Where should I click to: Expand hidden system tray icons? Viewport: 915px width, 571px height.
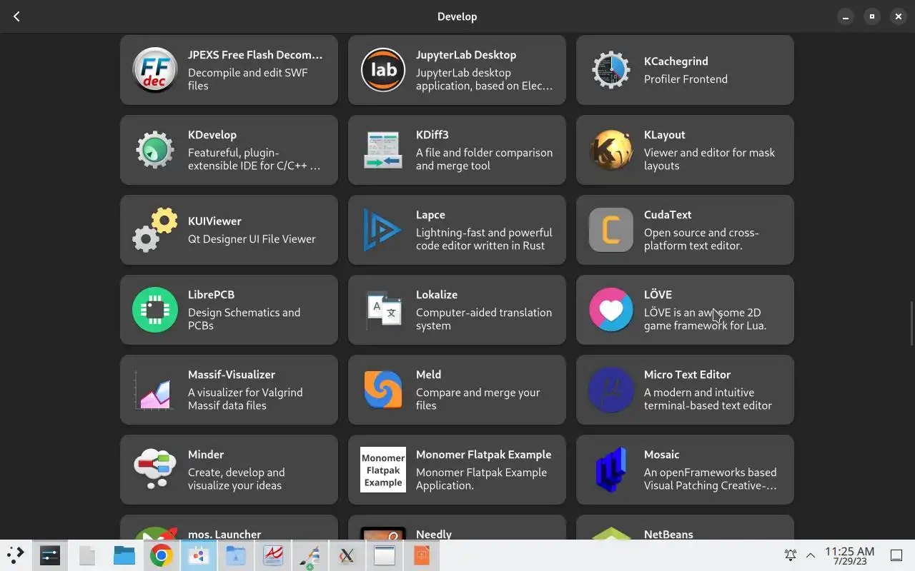point(811,555)
